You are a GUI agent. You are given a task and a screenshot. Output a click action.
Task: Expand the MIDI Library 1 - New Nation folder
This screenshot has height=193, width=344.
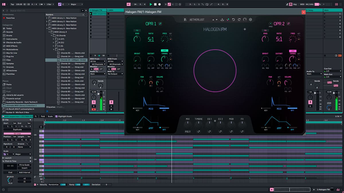tap(47, 18)
